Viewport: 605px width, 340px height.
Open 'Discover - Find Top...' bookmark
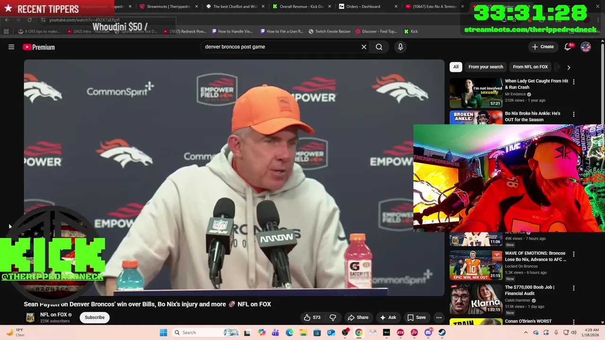pos(376,32)
